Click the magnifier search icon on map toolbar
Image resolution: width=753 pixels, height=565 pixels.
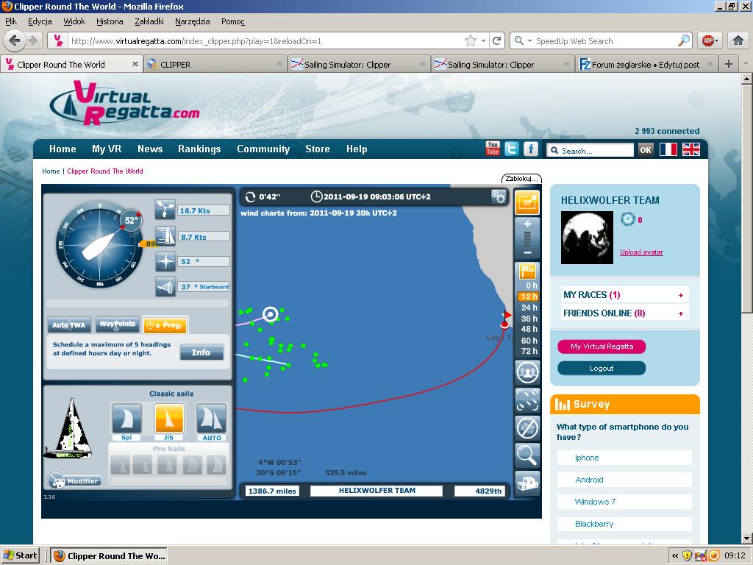point(527,455)
